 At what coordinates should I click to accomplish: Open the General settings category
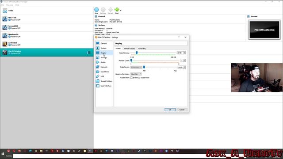(x=104, y=43)
